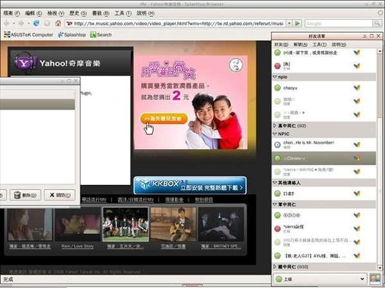The image size is (385, 288).
Task: Play the Britney Spears video thumbnail
Action: point(221,224)
